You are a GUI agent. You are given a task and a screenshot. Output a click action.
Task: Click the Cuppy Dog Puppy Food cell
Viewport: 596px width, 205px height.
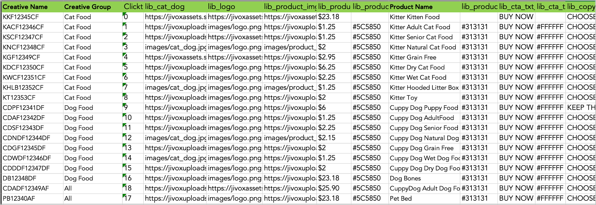(424, 108)
